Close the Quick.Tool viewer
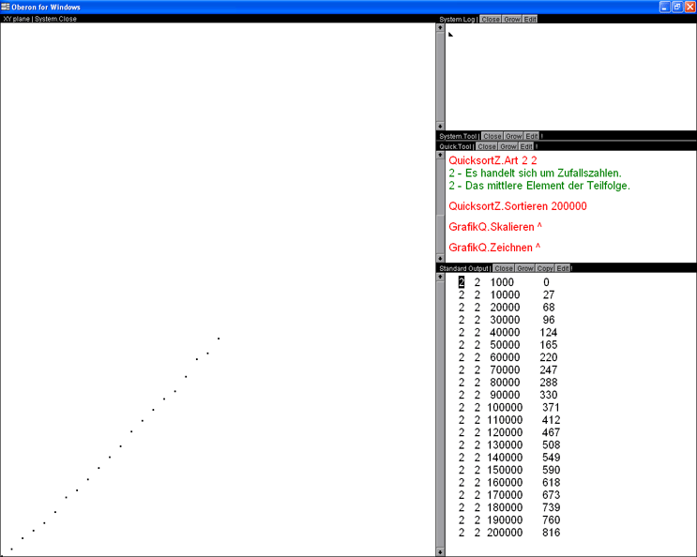Screen dimensions: 697x557 tap(487, 146)
